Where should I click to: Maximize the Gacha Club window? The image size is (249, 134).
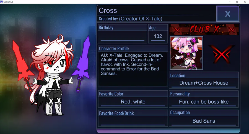pyautogui.click(x=237, y=2)
